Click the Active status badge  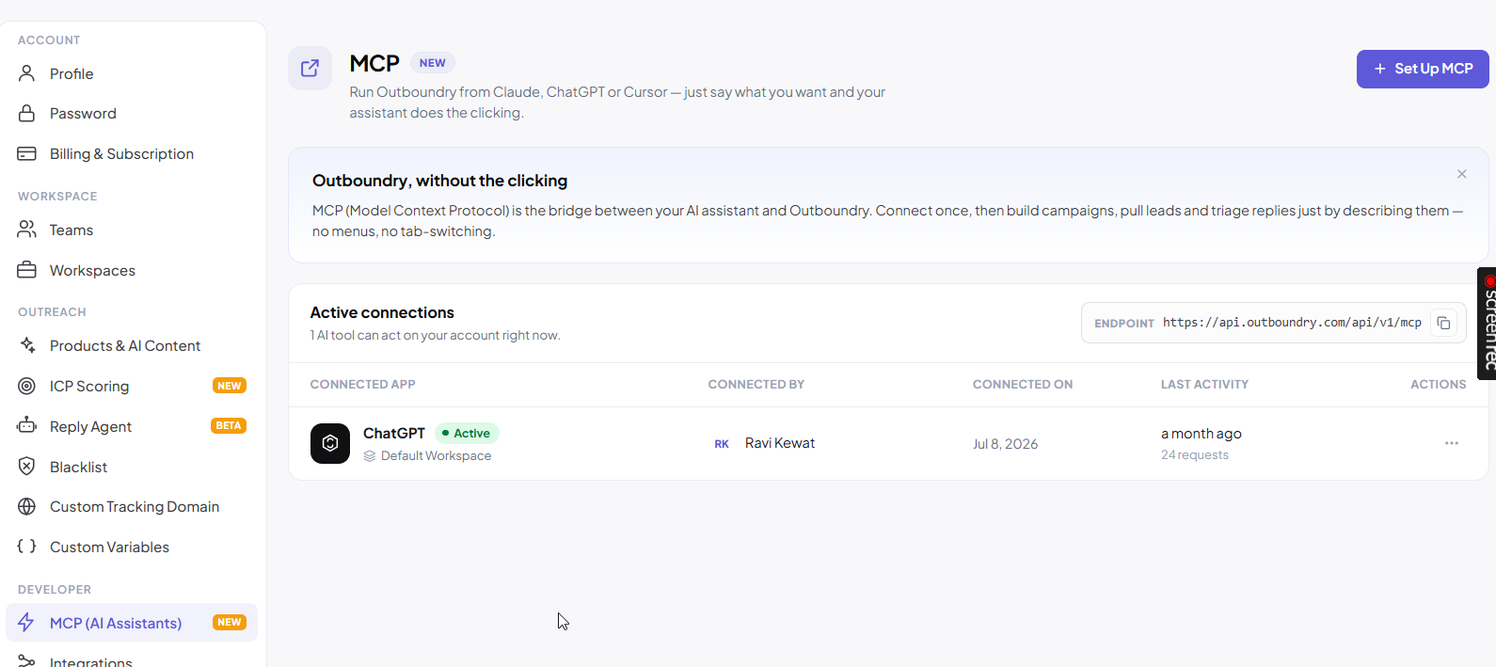click(x=467, y=433)
